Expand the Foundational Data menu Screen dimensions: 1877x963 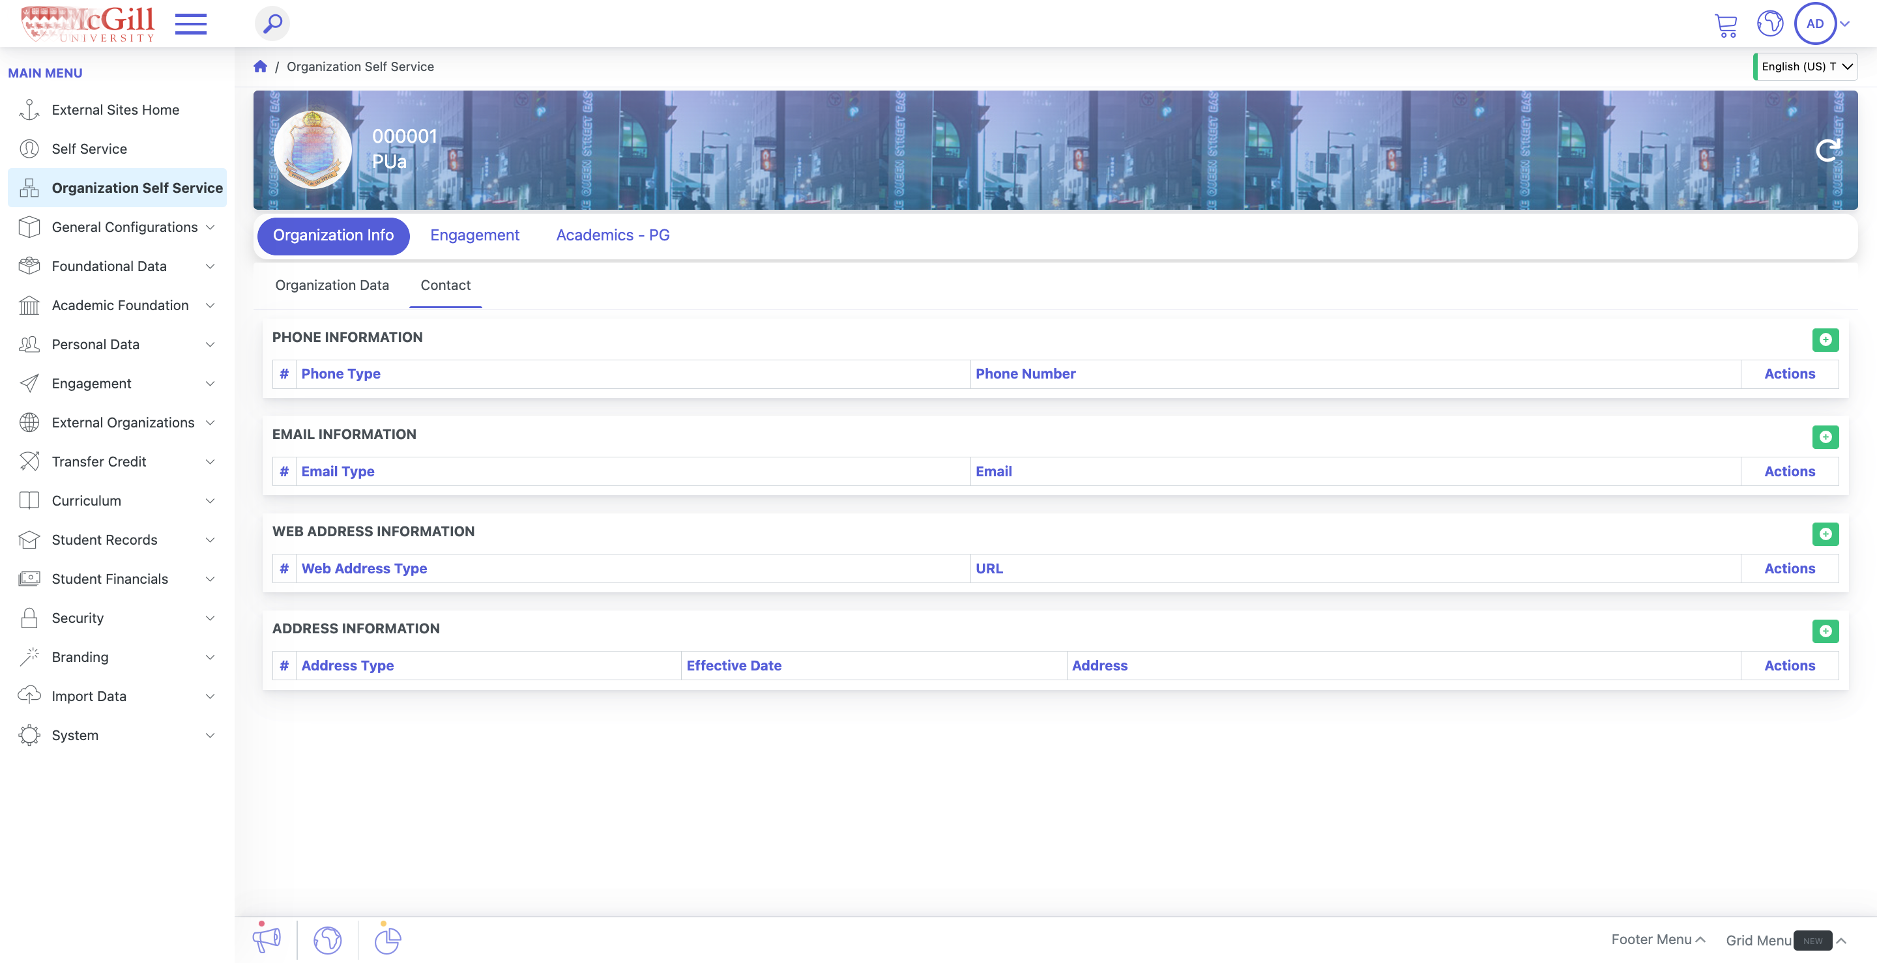click(117, 266)
